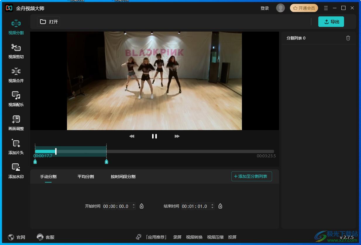Open the 视频分割 video split tool
The image size is (361, 245).
click(x=16, y=27)
